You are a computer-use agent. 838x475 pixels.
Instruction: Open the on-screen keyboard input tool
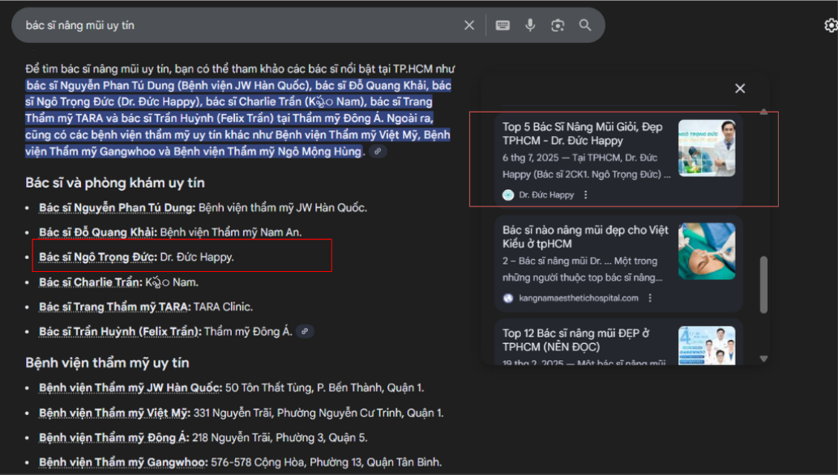click(x=502, y=25)
